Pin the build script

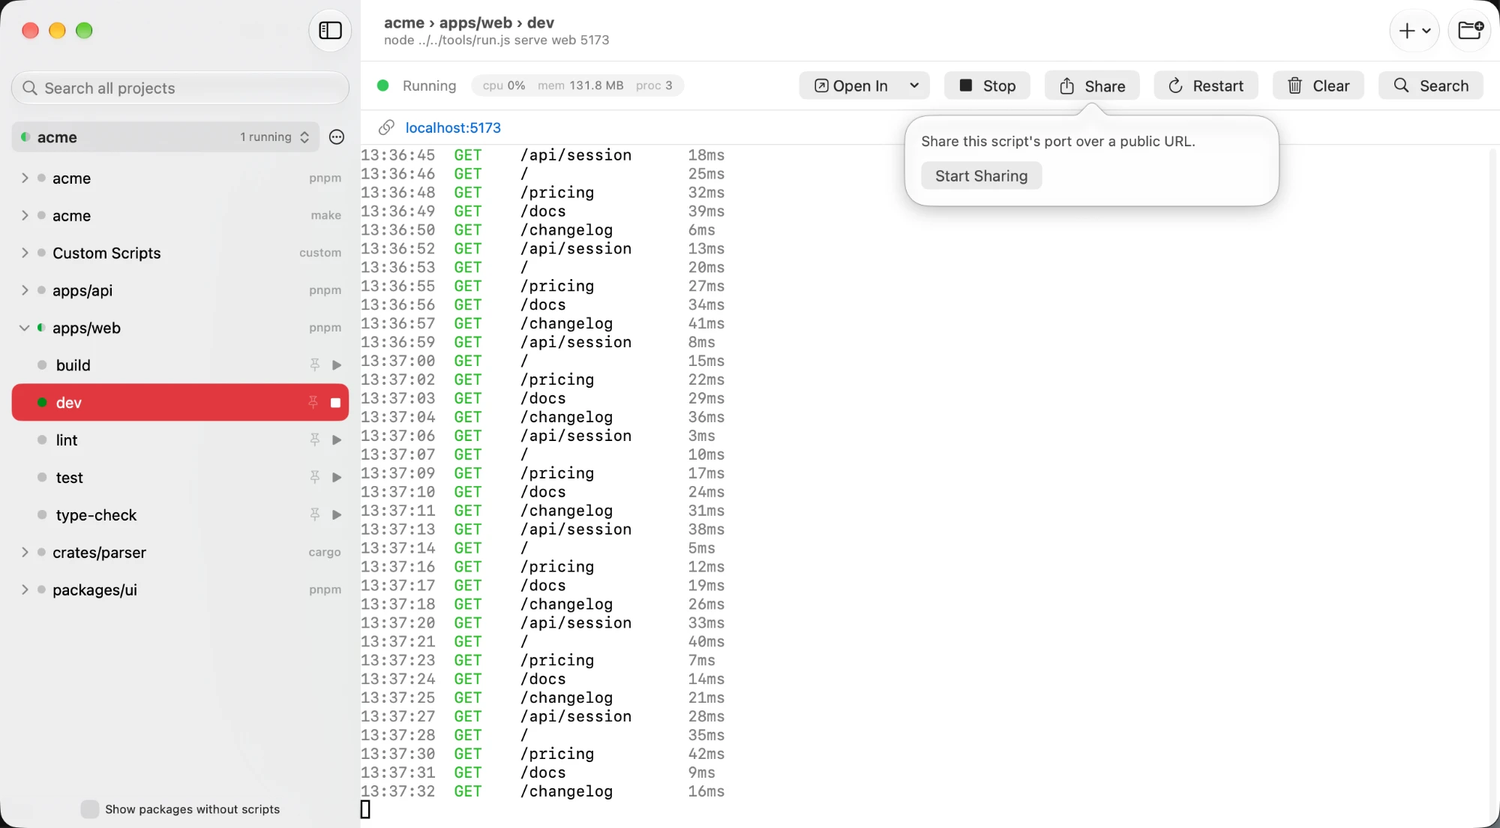[315, 364]
